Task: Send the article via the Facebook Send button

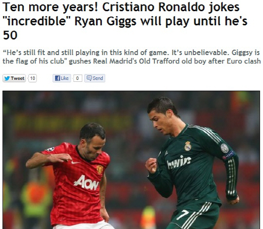Action: [x=94, y=78]
